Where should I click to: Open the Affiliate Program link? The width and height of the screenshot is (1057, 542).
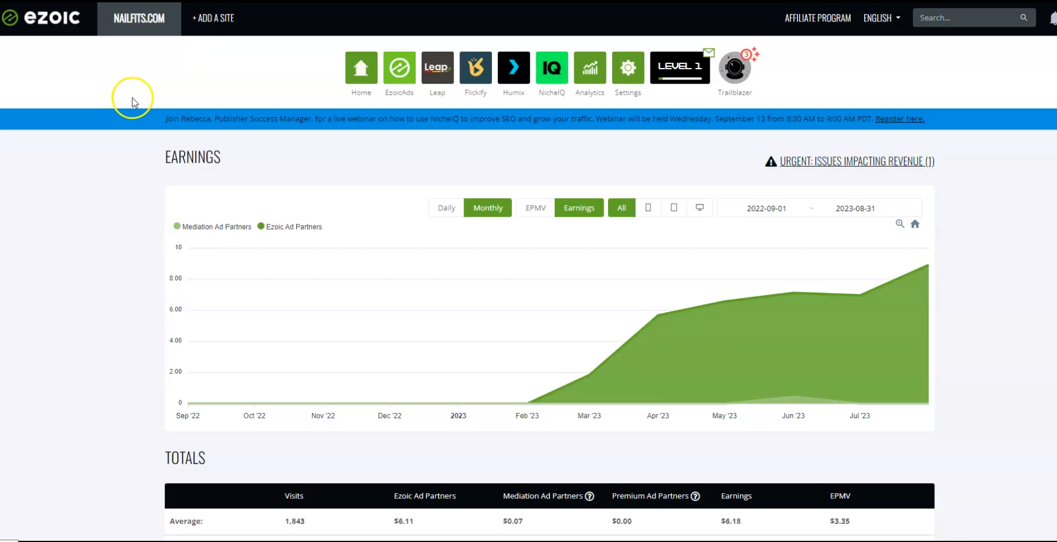(x=818, y=18)
